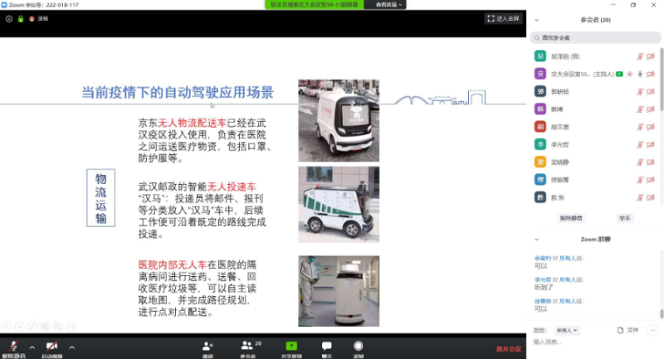
Task: Click the host row's recording dot icon
Action: pyautogui.click(x=630, y=74)
